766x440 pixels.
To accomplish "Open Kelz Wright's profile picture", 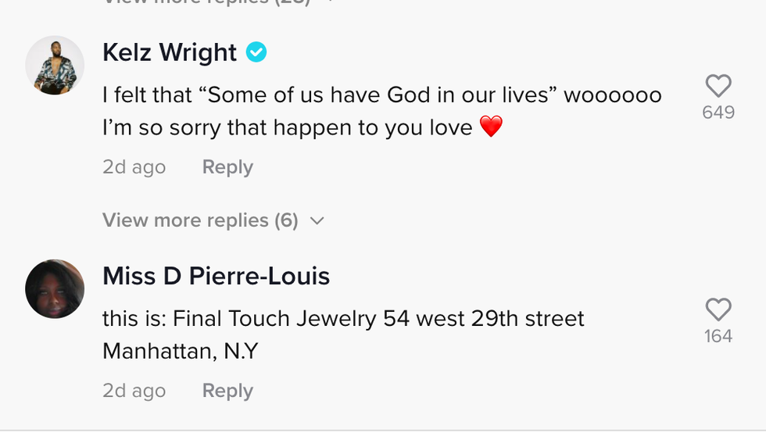I will (x=55, y=65).
